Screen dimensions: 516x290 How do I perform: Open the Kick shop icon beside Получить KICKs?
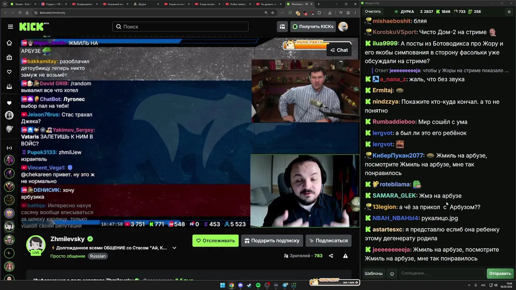pyautogui.click(x=282, y=27)
